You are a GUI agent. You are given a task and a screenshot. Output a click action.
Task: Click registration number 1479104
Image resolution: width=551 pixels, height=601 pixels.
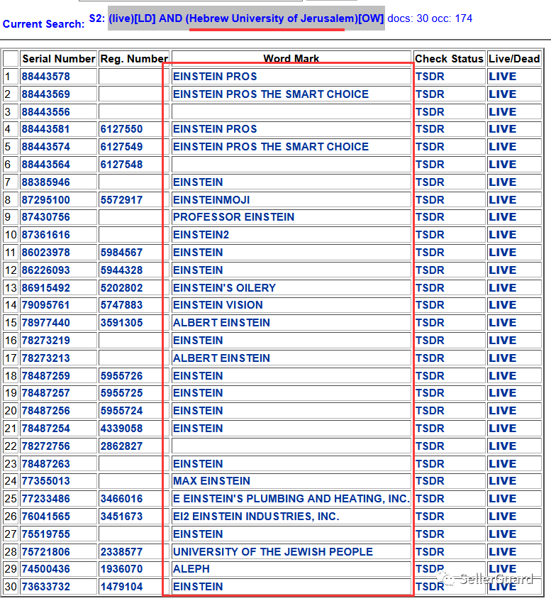click(121, 586)
